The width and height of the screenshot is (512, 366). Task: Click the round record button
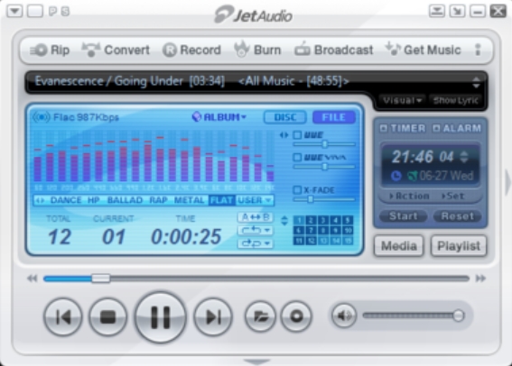(x=296, y=316)
